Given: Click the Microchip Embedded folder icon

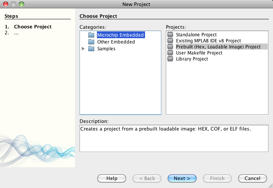Looking at the screenshot, I should point(91,35).
